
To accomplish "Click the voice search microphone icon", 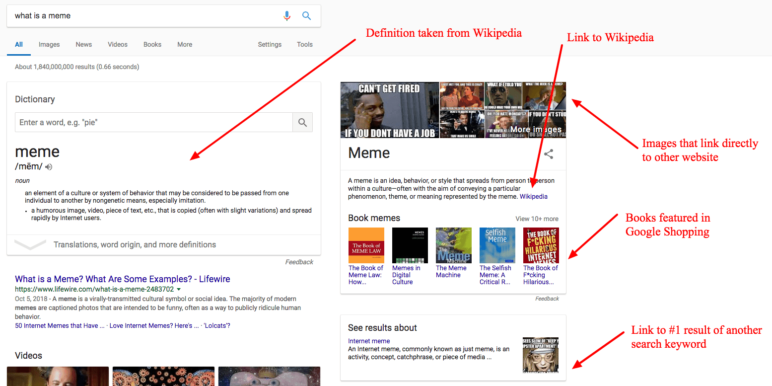I will pyautogui.click(x=287, y=16).
